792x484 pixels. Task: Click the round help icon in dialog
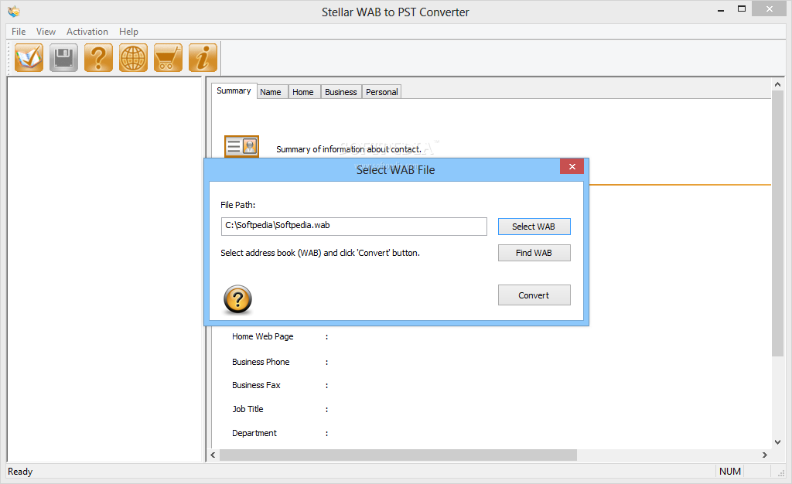237,299
